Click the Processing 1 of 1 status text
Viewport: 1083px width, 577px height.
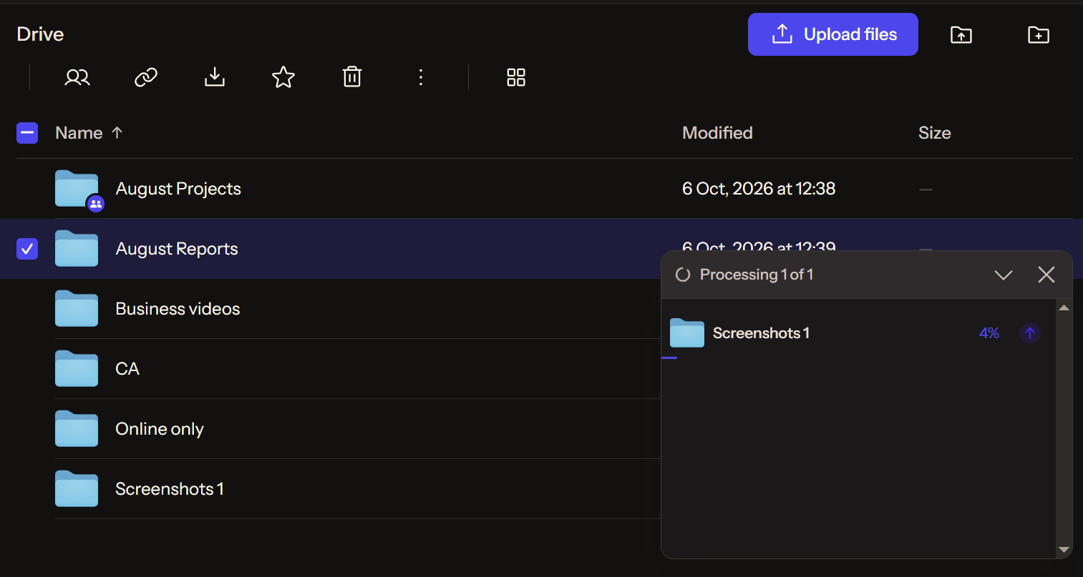[757, 275]
